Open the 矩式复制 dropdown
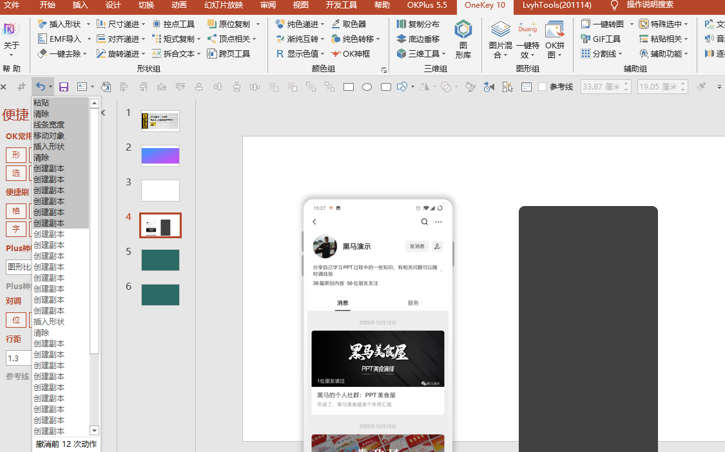 pyautogui.click(x=199, y=39)
